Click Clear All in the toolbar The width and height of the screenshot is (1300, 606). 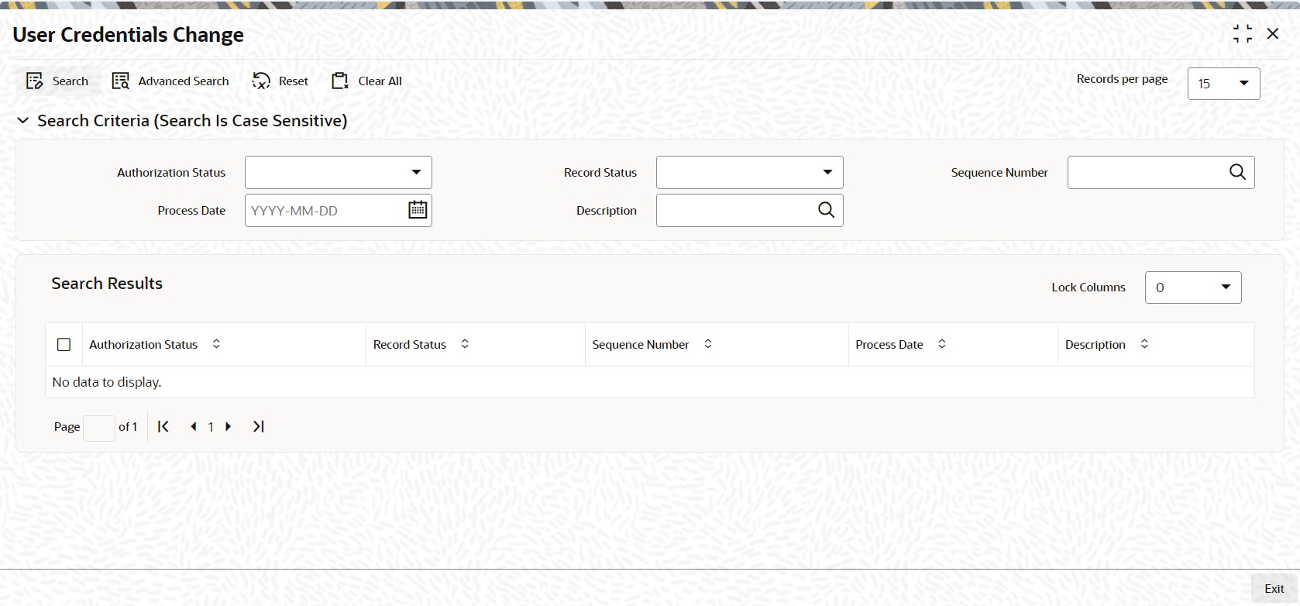[x=366, y=81]
